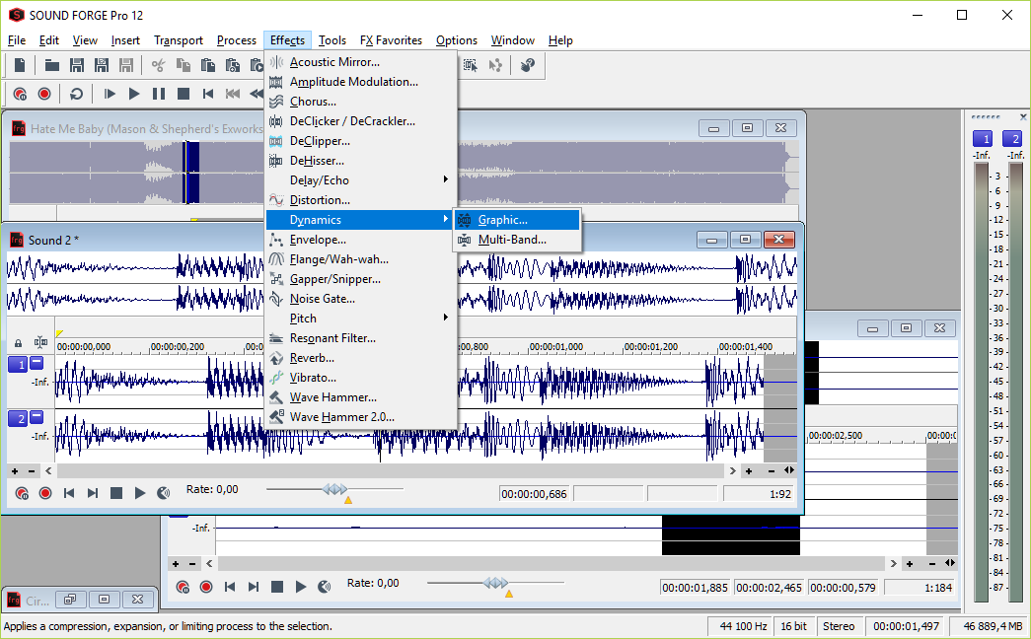
Task: Choose Graphic dynamics from the submenu
Action: pos(517,220)
